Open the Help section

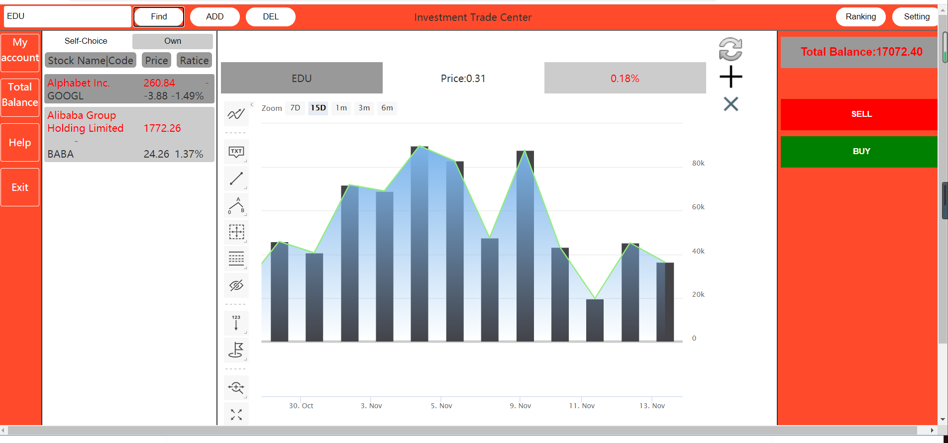(20, 143)
